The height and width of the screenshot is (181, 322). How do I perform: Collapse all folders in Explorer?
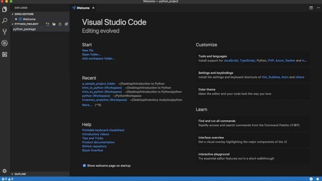(x=66, y=24)
